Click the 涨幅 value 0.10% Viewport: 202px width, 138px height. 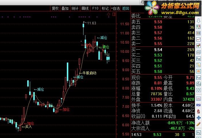pyautogui.click(x=157, y=88)
